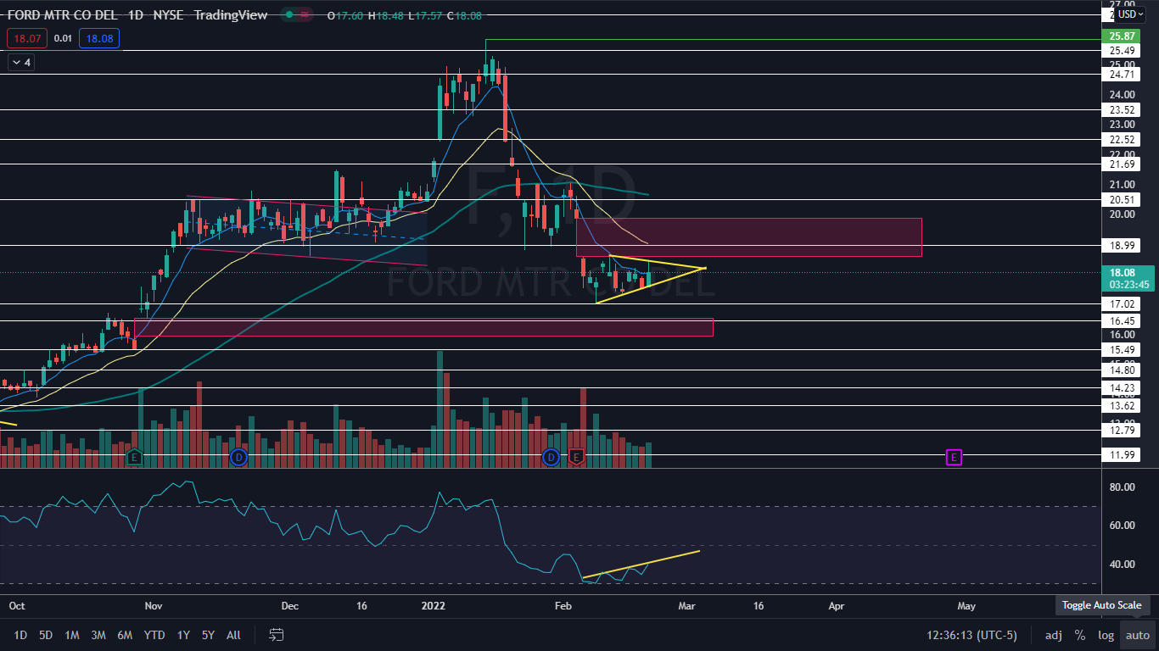Select the 1Y time range

183,635
